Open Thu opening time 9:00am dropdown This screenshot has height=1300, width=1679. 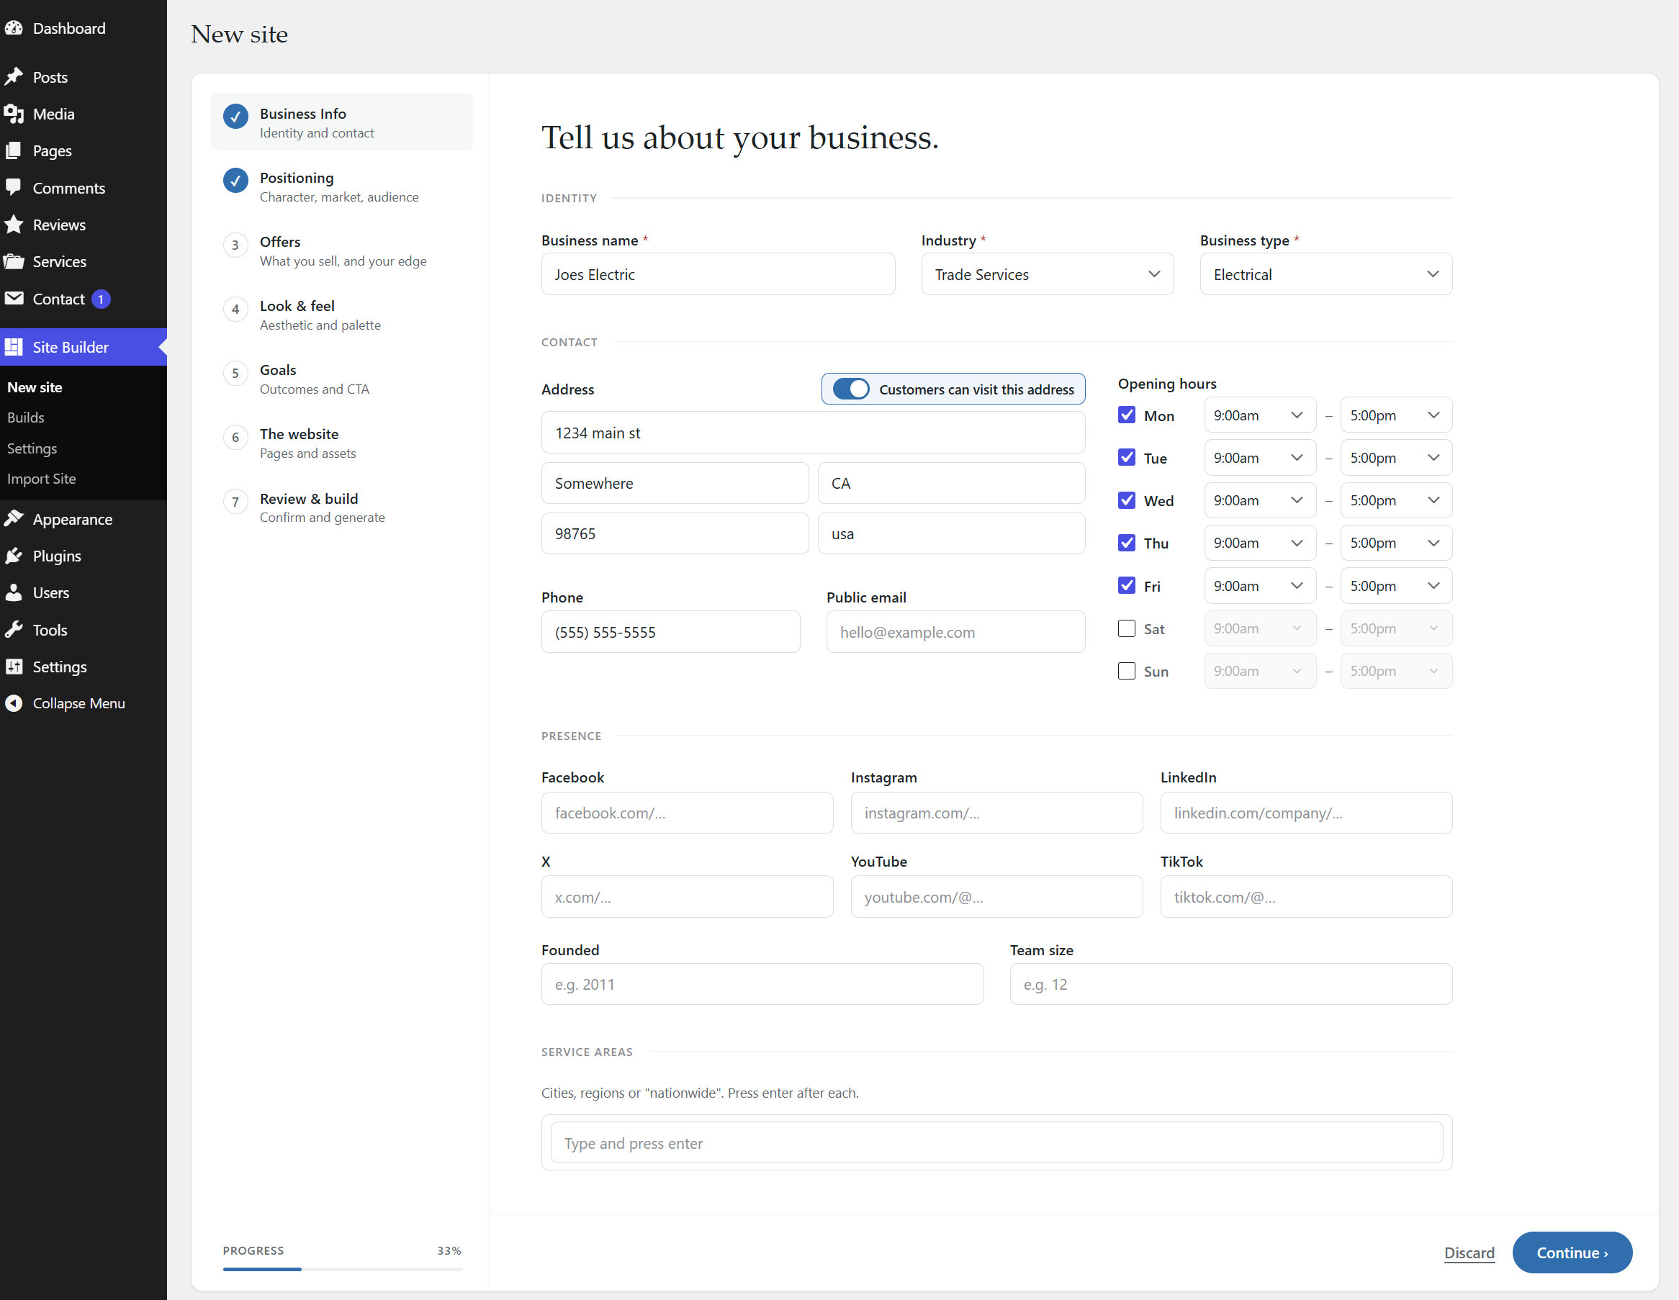click(1260, 543)
